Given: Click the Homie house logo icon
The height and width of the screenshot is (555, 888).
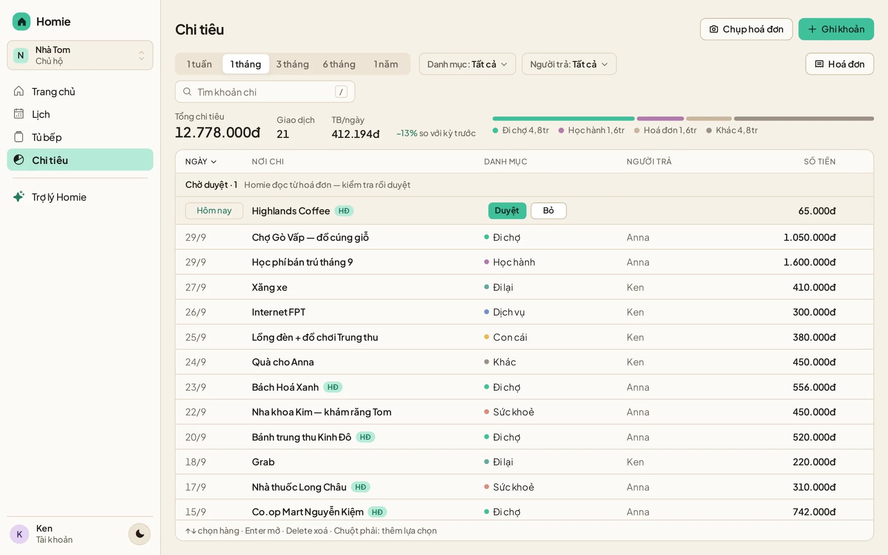Looking at the screenshot, I should [21, 22].
